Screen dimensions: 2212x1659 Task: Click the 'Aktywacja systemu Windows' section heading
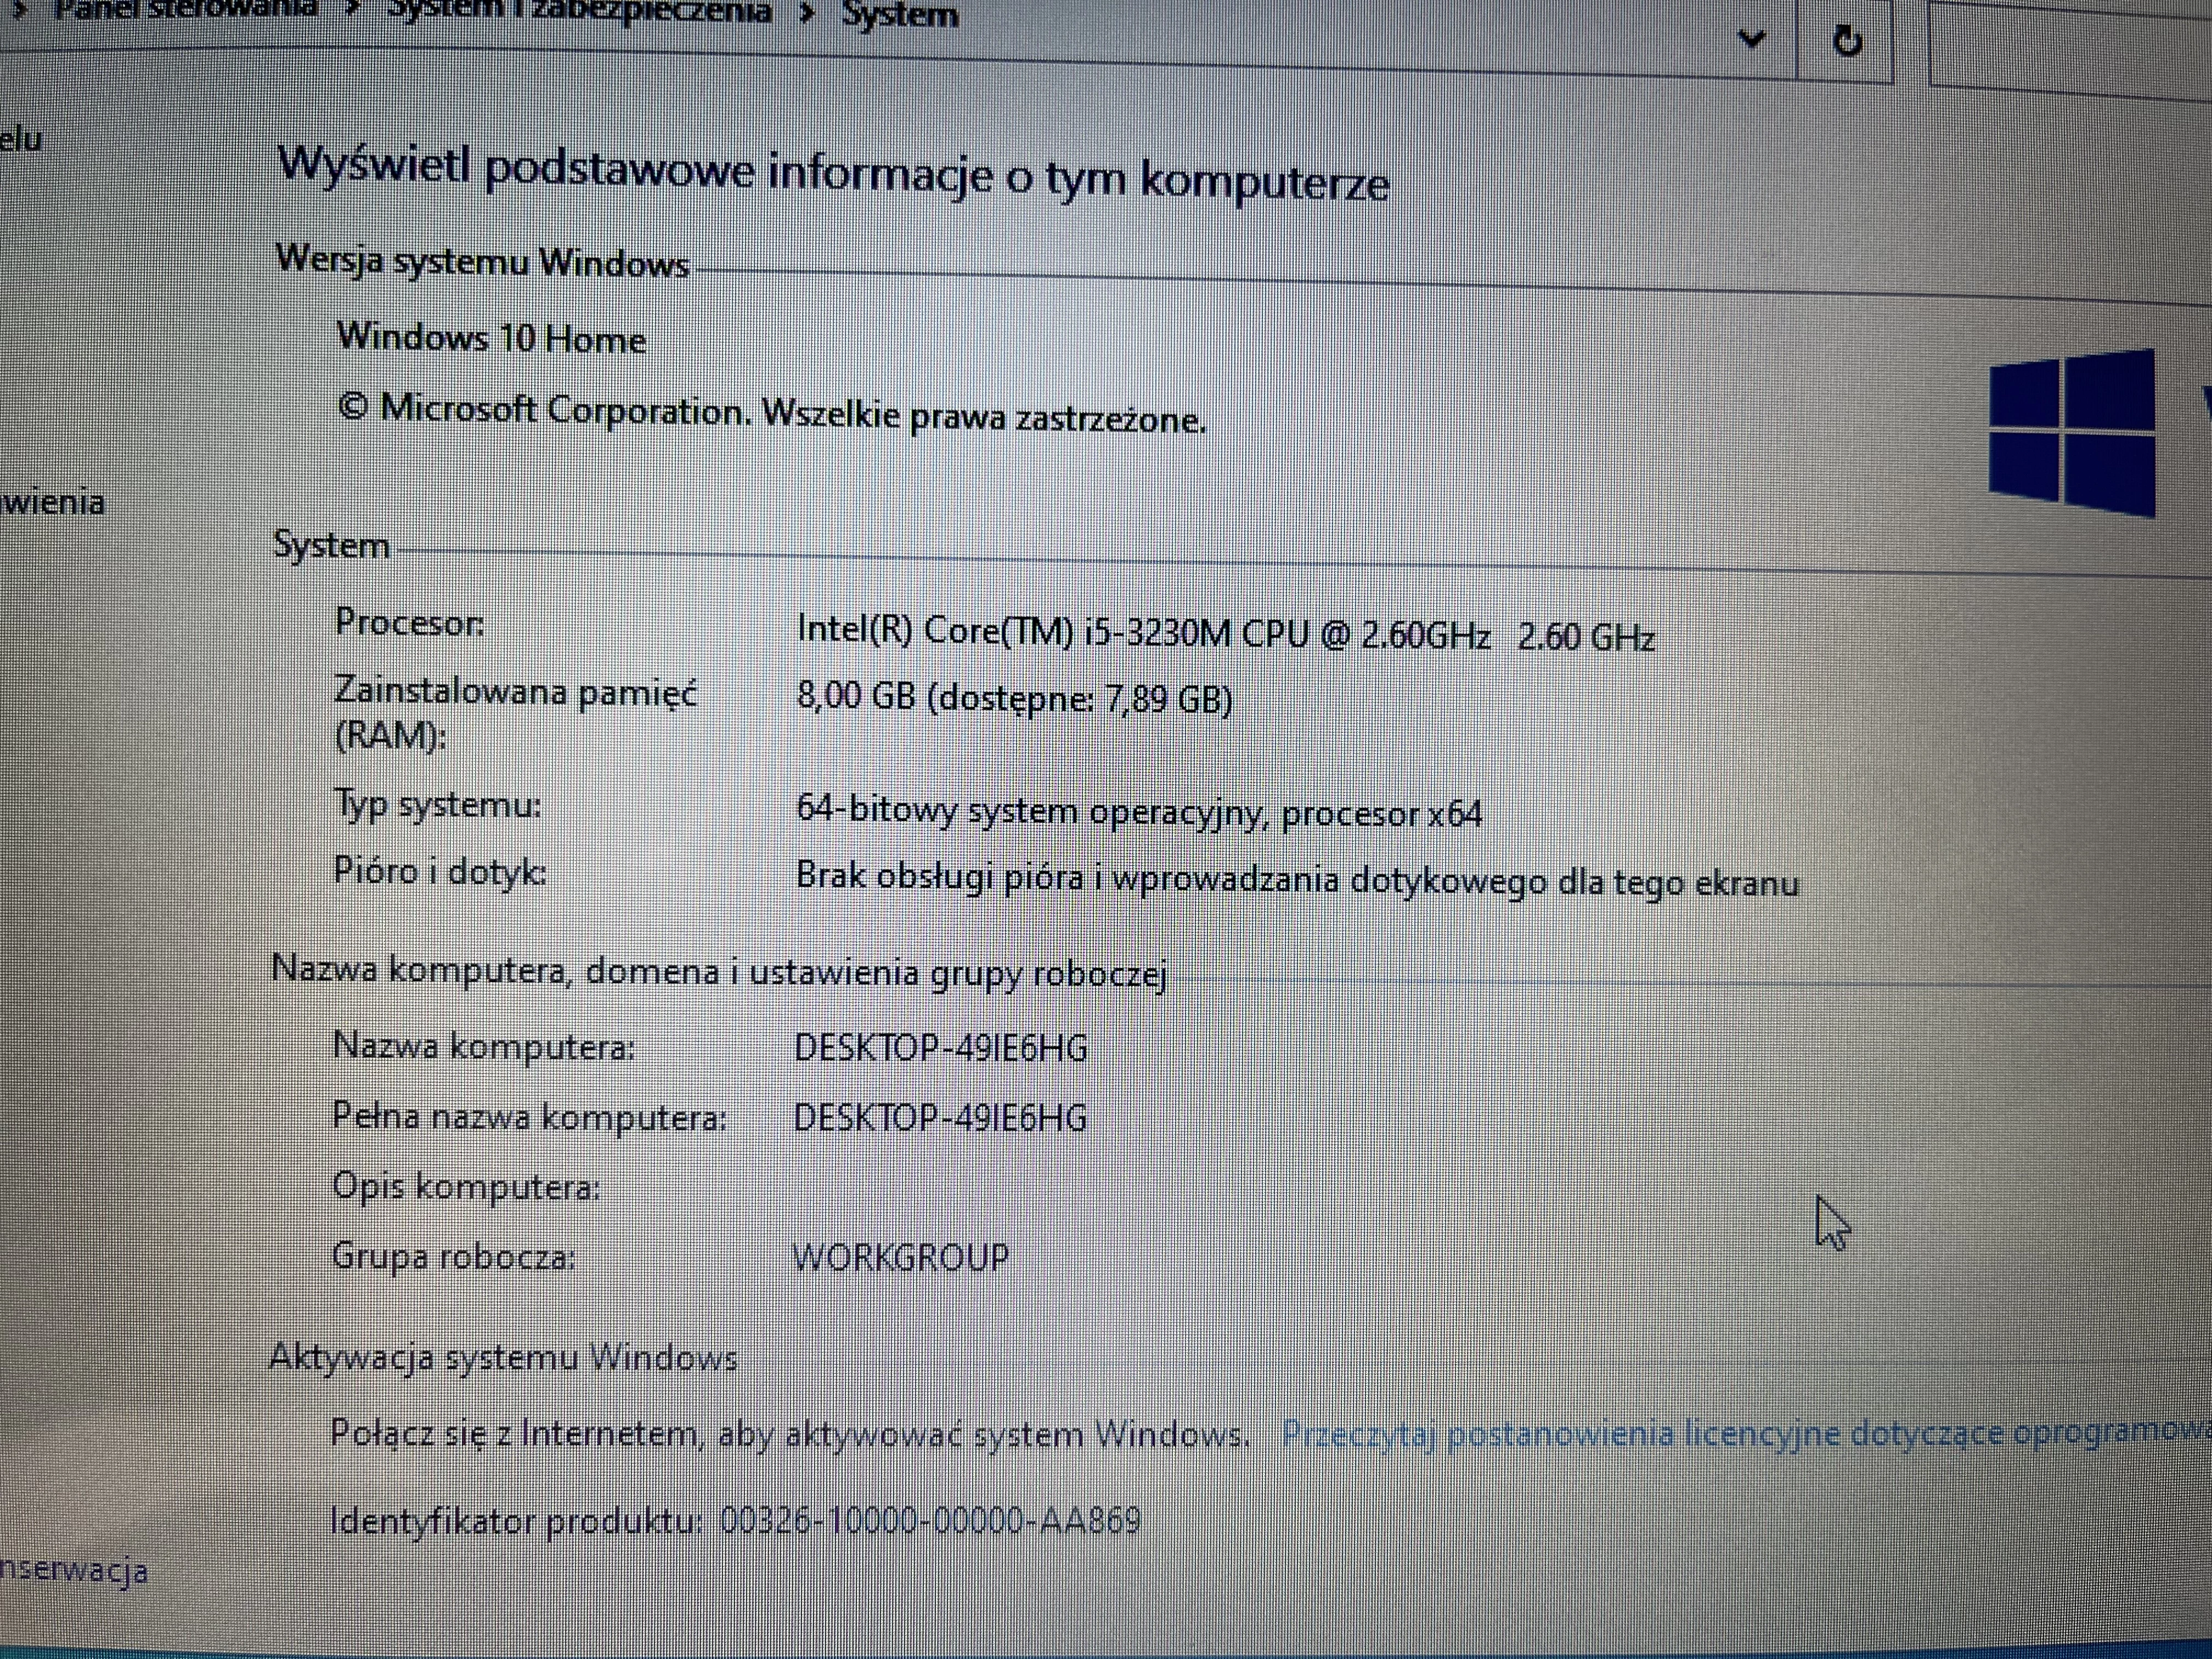pyautogui.click(x=504, y=1357)
